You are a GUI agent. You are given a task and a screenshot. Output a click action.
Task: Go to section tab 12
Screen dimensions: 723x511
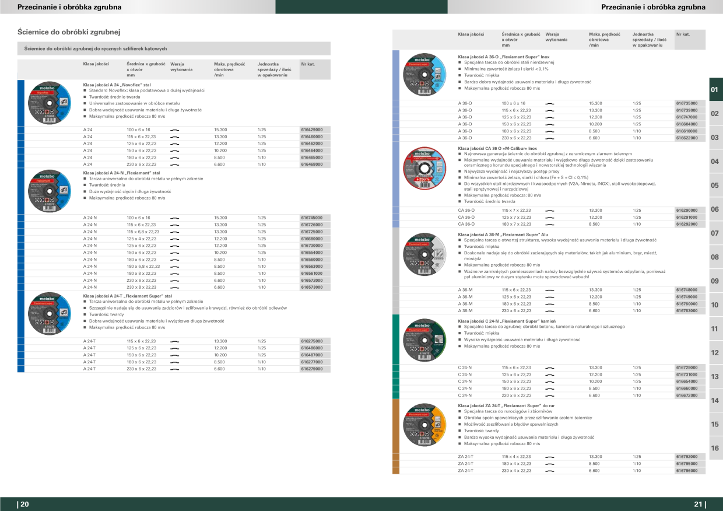[715, 353]
